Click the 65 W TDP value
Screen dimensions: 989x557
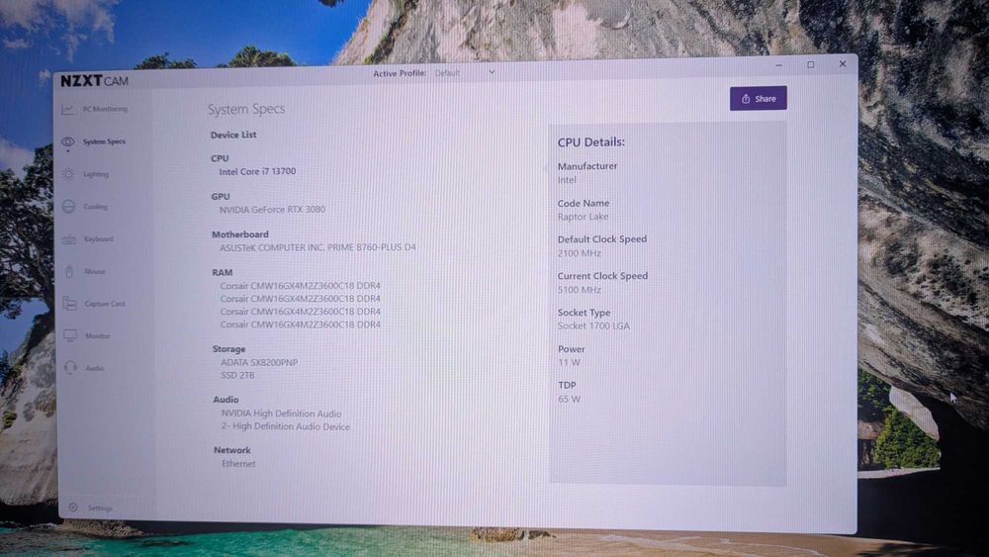click(569, 399)
